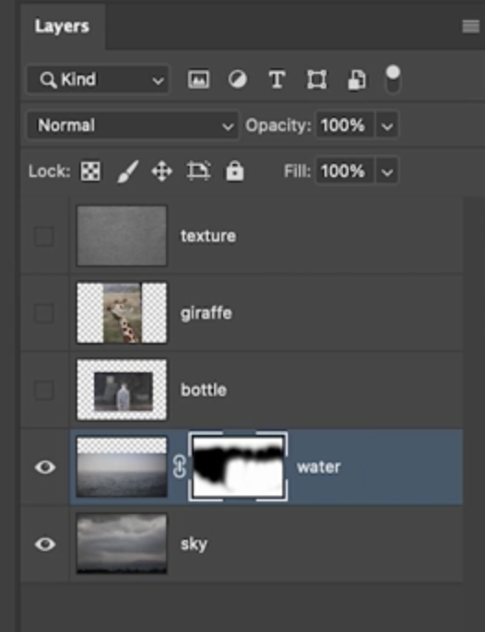Filter for type layers icon
This screenshot has width=485, height=632.
coord(277,79)
